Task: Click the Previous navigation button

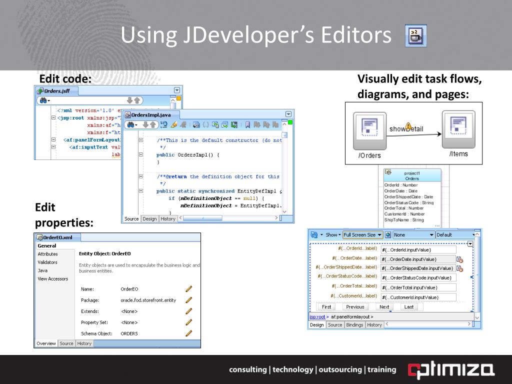Action: point(355,307)
